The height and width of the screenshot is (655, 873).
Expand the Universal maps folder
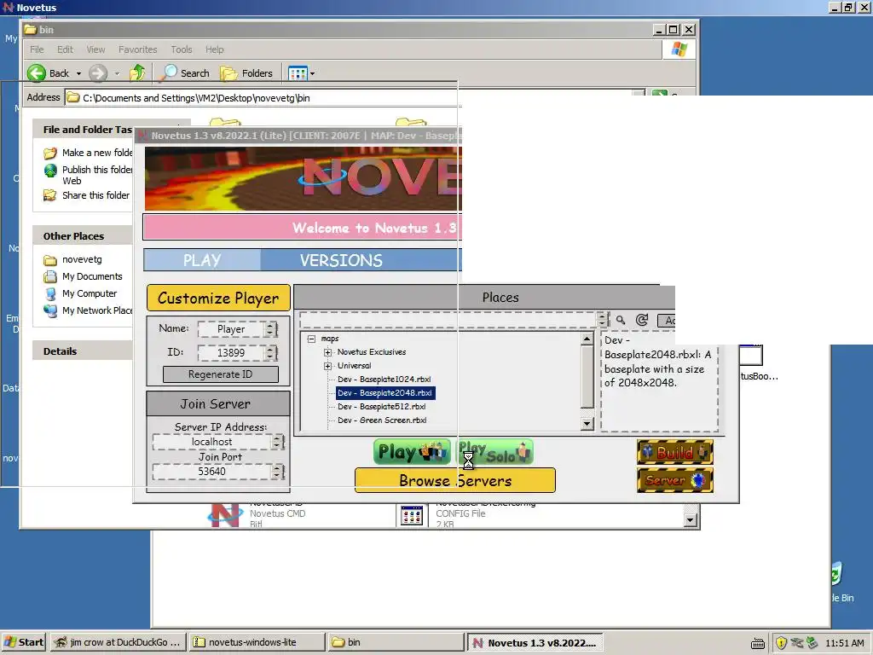click(328, 366)
